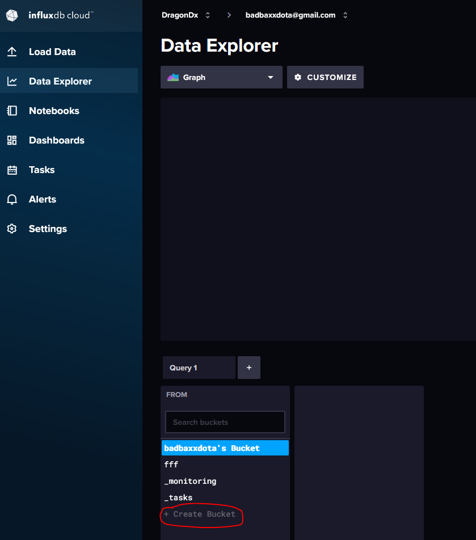
Task: Click the Data Explorer page title
Action: [x=220, y=45]
